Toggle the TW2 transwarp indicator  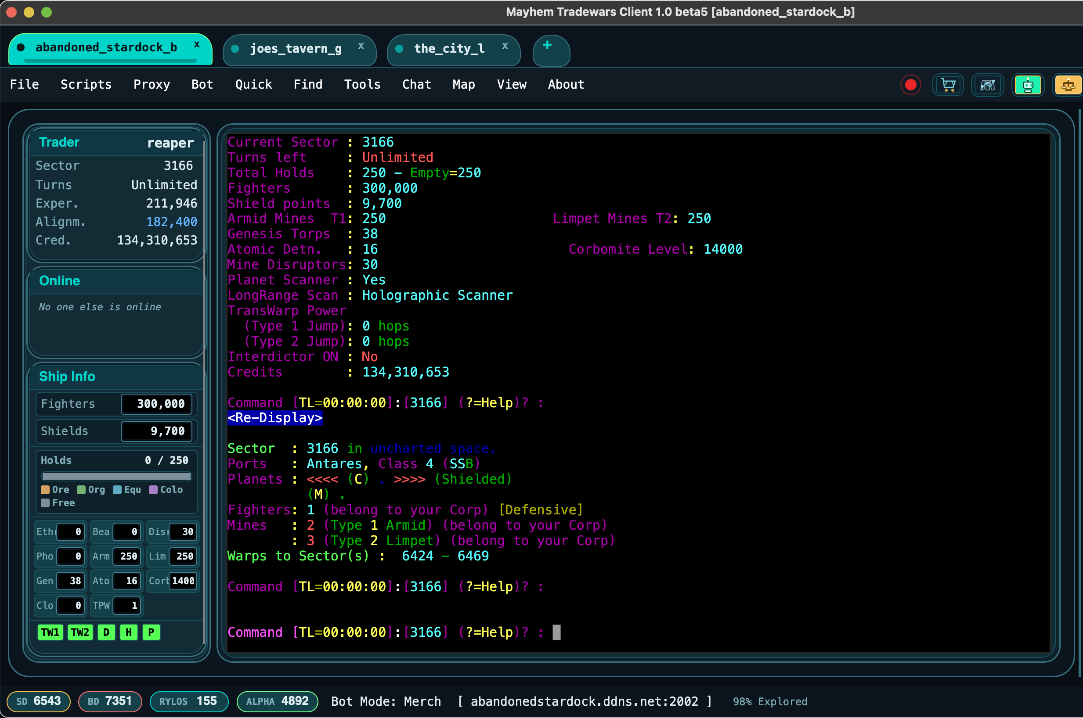(x=80, y=632)
